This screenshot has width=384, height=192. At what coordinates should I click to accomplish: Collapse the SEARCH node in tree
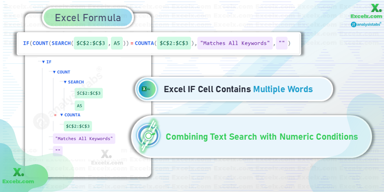(65, 82)
